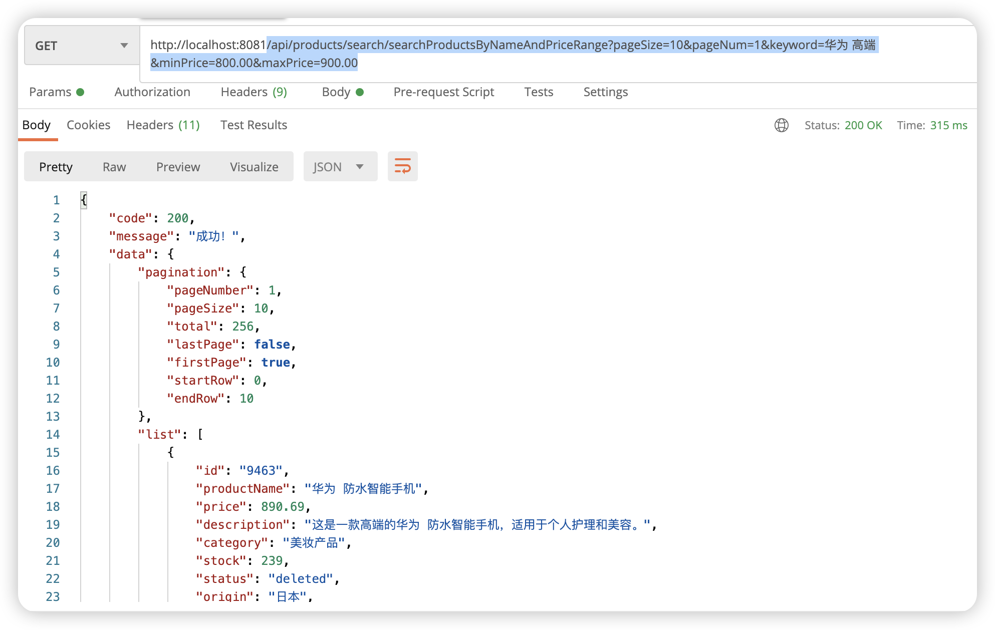
Task: Click the "pageNumber": 1 line
Action: [x=224, y=290]
